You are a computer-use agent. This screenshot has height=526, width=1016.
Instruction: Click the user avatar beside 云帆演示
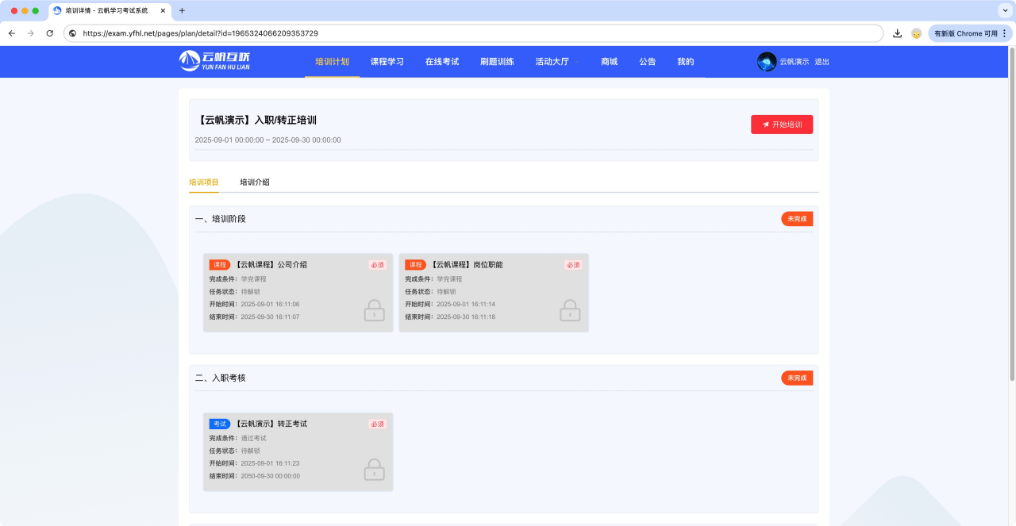(767, 62)
